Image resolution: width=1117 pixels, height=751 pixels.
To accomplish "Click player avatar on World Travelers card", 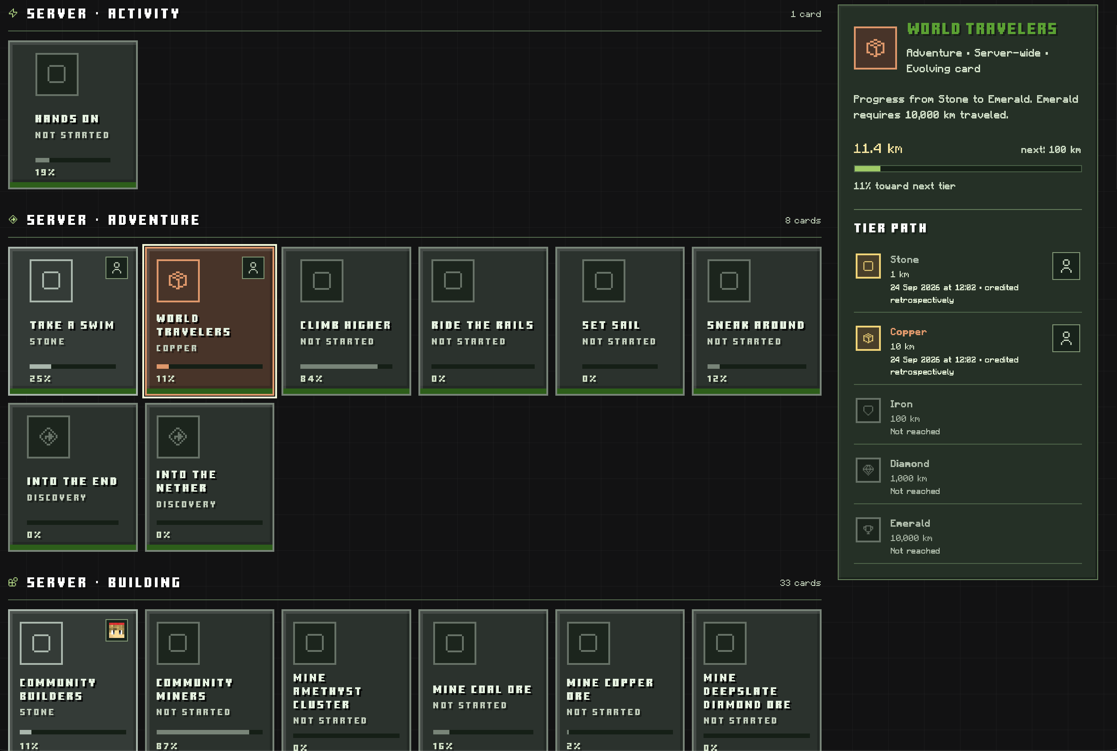I will pos(253,268).
